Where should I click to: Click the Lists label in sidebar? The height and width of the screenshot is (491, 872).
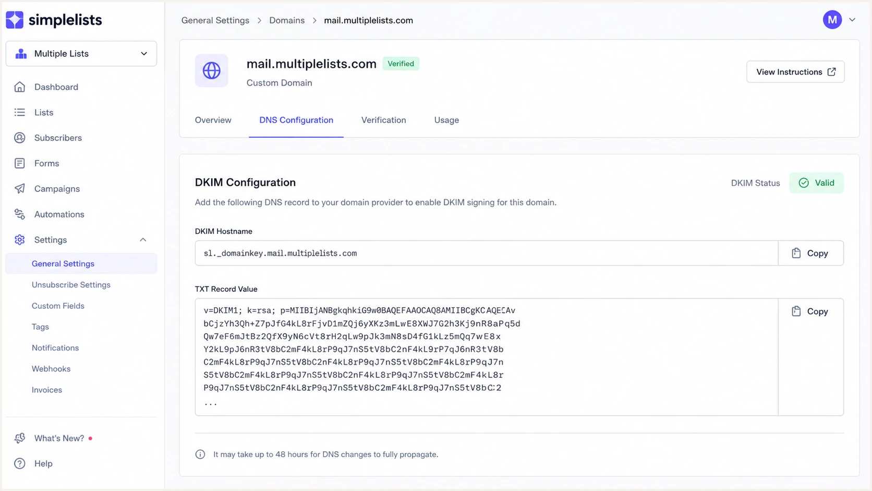pyautogui.click(x=44, y=112)
